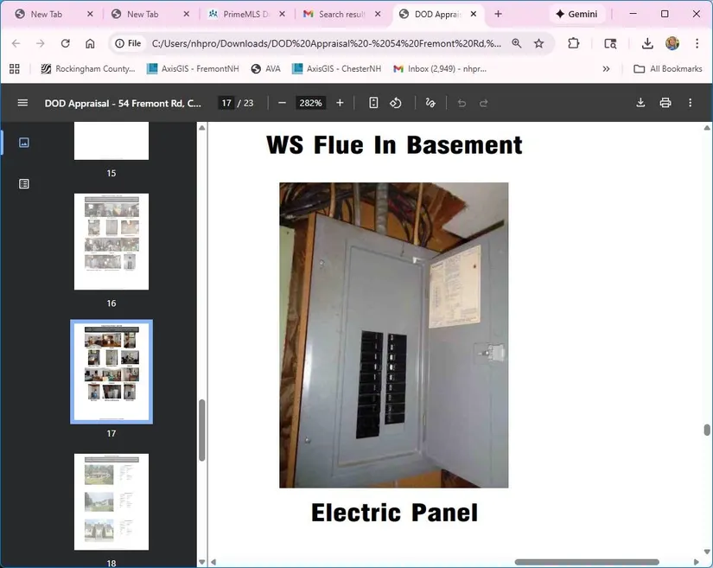The image size is (713, 568).
Task: Print the DOD Appraisal document
Action: click(x=665, y=103)
